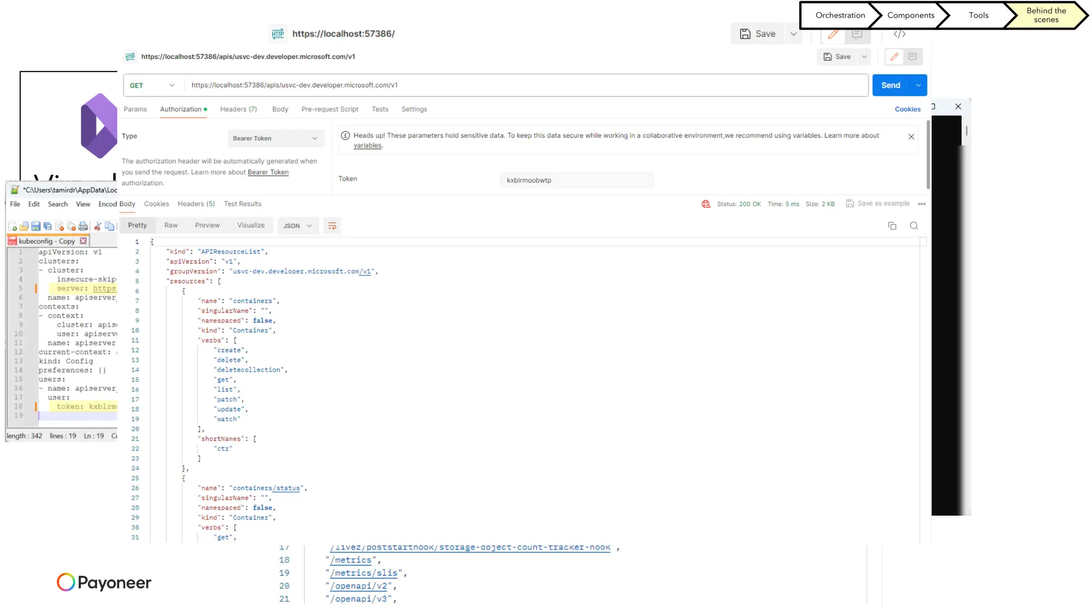
Task: Open the code snippet </> icon
Action: click(900, 34)
